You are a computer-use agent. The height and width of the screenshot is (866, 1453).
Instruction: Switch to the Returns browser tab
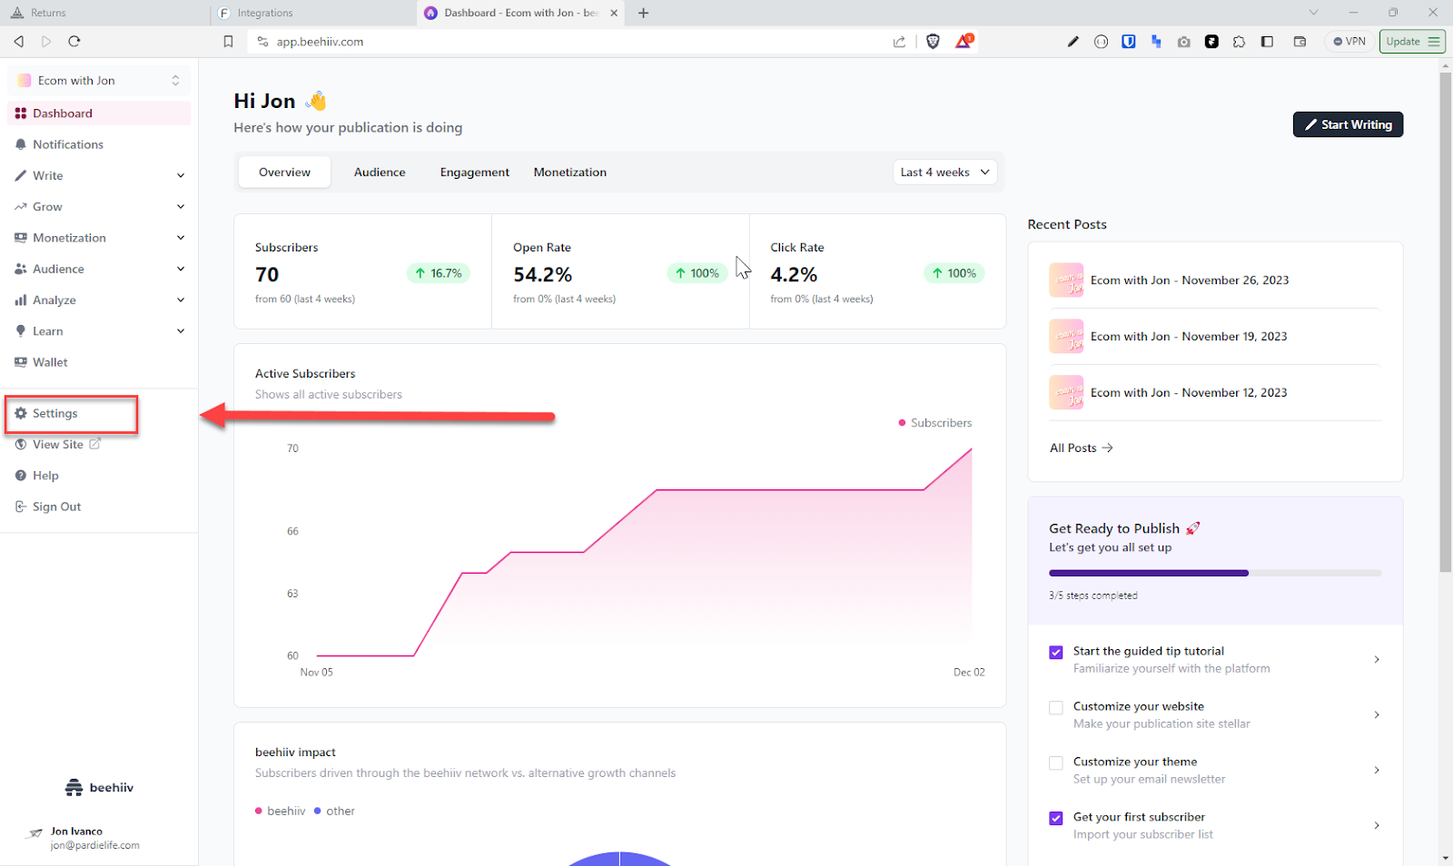[x=104, y=13]
